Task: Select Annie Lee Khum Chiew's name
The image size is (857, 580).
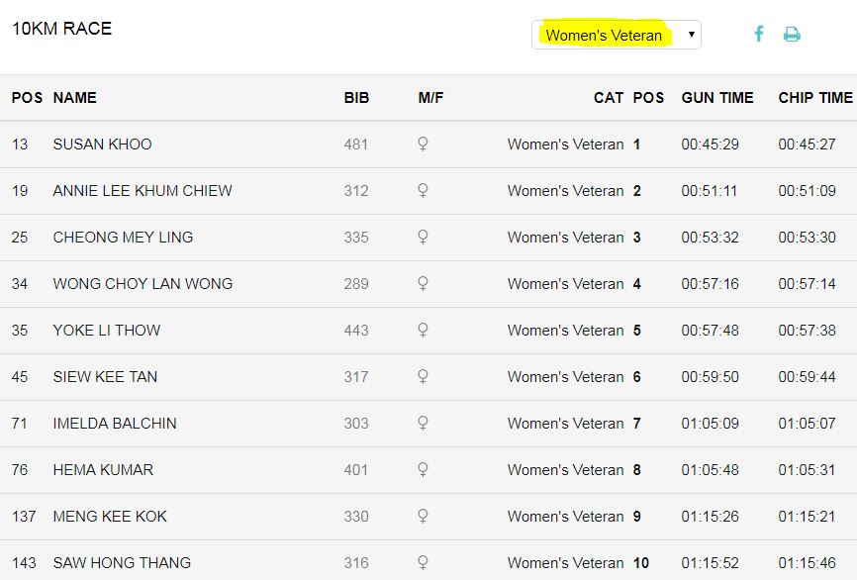Action: point(143,191)
